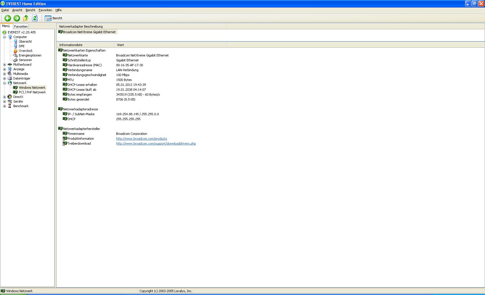This screenshot has width=485, height=295.
Task: Select the Motherboard icon
Action: tap(10, 65)
